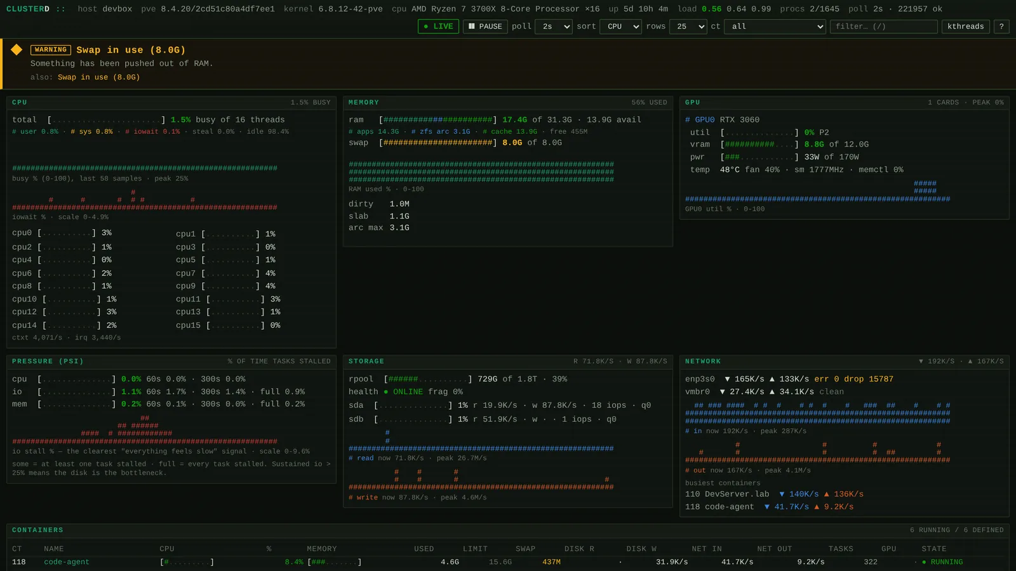Click the io pressure row
This screenshot has width=1016, height=571.
pyautogui.click(x=159, y=392)
